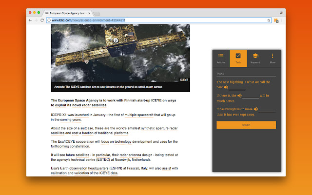Select the European Space Agency browser tab
This screenshot has width=312, height=195.
click(68, 13)
